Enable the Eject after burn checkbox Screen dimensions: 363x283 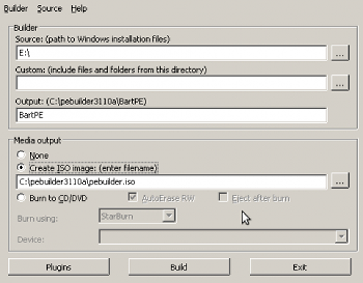click(x=222, y=198)
